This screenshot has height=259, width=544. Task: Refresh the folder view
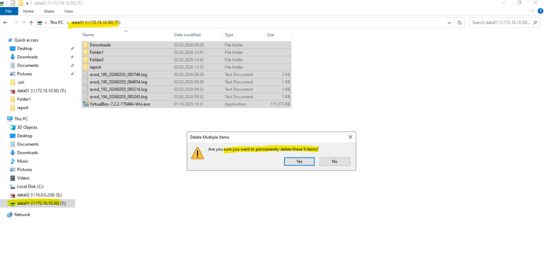coord(460,22)
